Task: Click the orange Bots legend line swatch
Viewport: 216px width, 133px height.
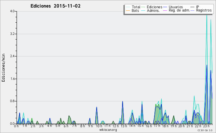Action: 128,10
